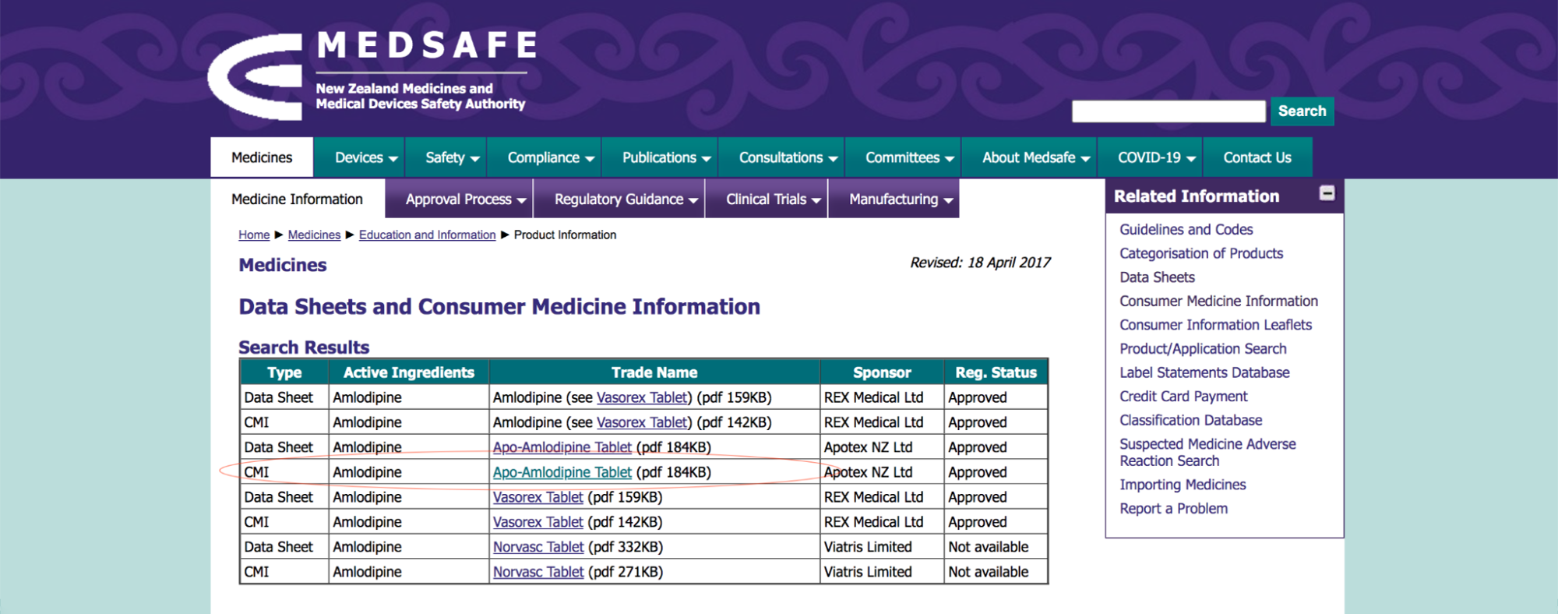Click the teal Search button
Screen dimensions: 1558x614
click(1302, 111)
